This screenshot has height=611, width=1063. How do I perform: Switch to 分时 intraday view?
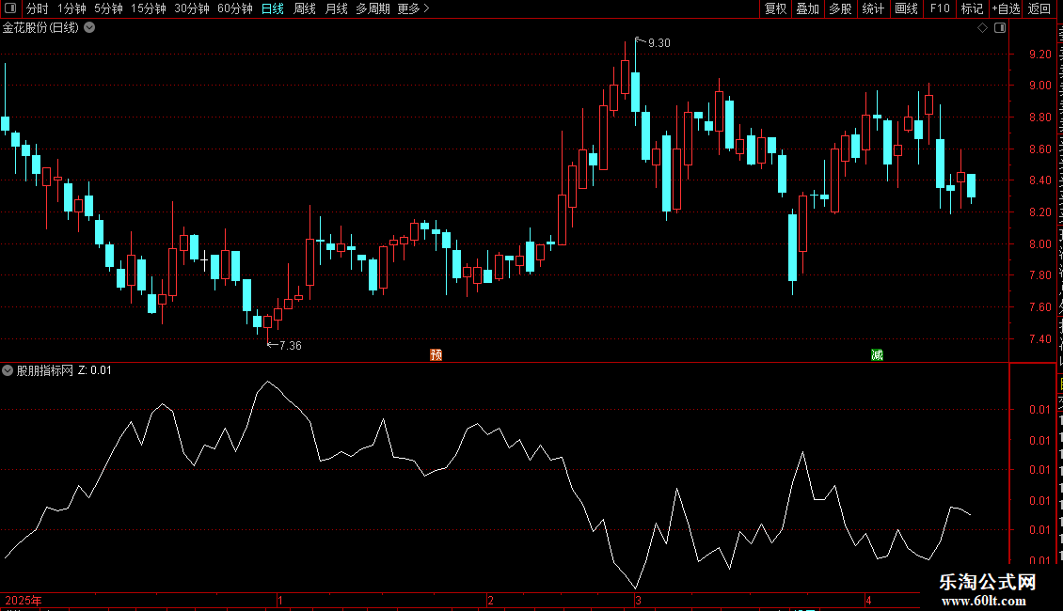(38, 8)
